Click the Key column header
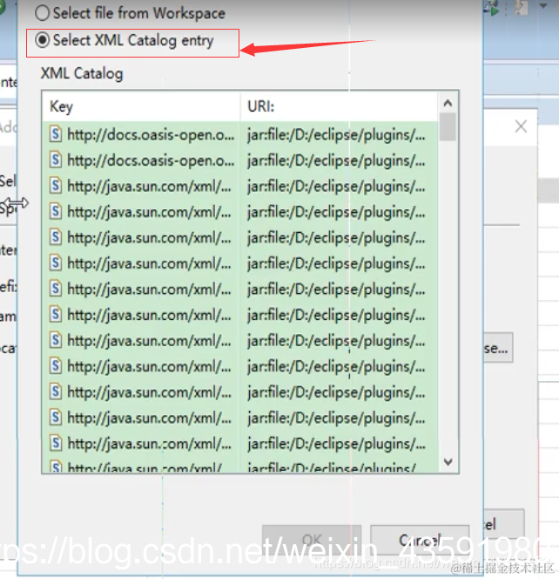This screenshot has width=559, height=579. [141, 106]
